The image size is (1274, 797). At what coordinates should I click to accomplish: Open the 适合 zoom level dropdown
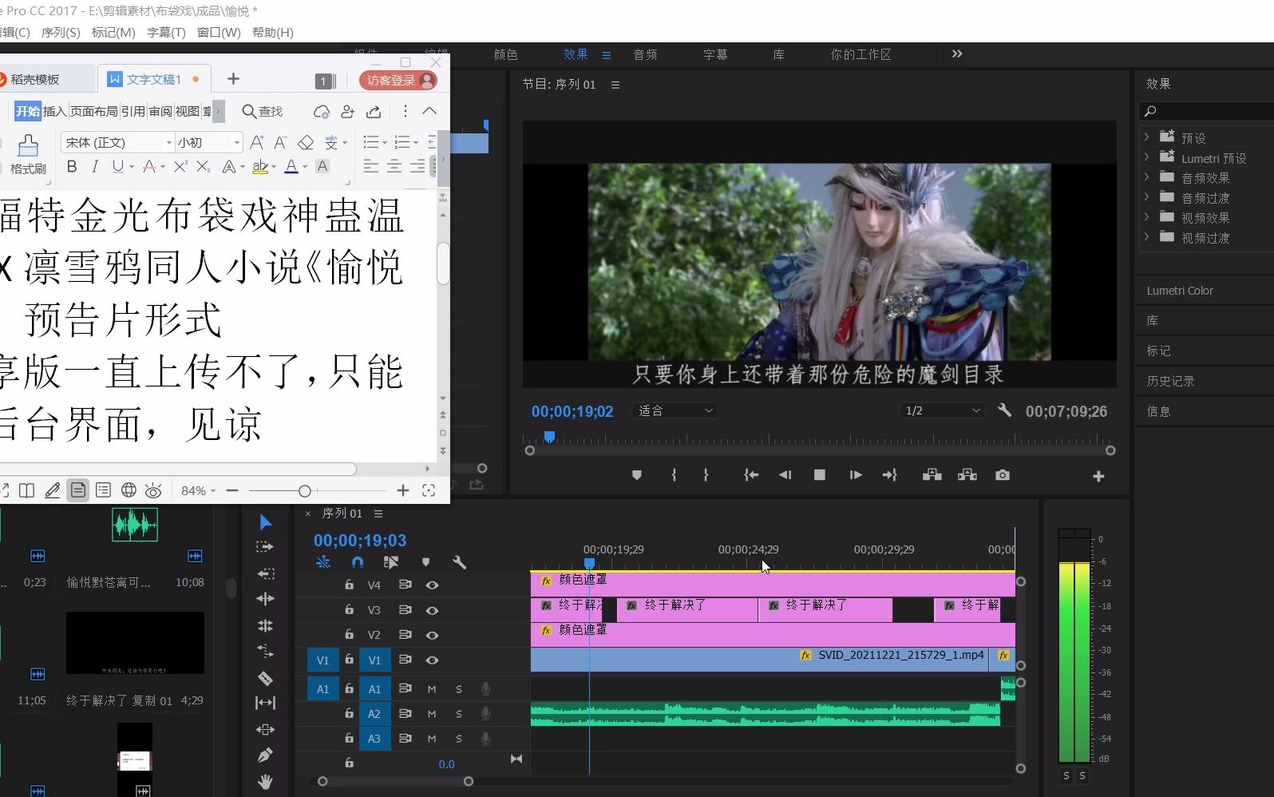(675, 410)
